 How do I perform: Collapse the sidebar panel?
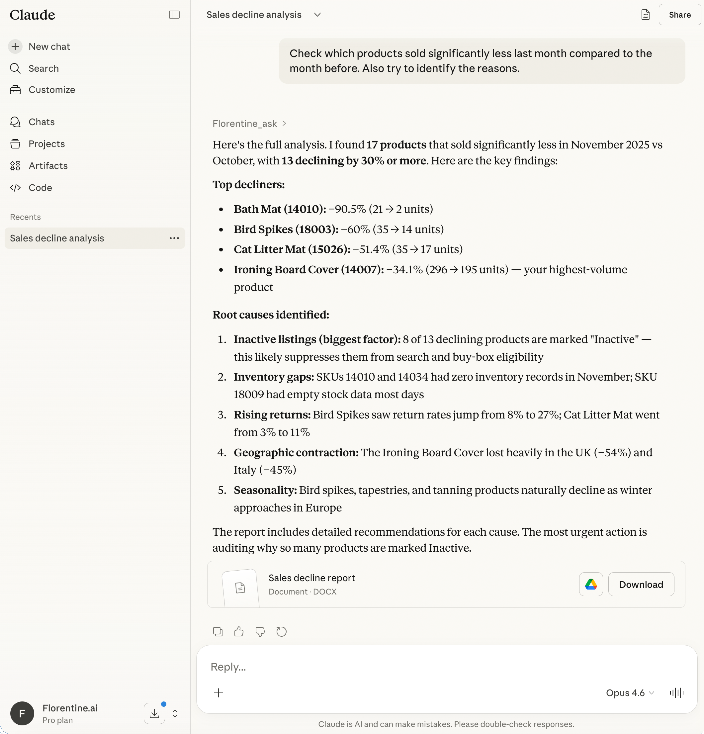point(174,15)
